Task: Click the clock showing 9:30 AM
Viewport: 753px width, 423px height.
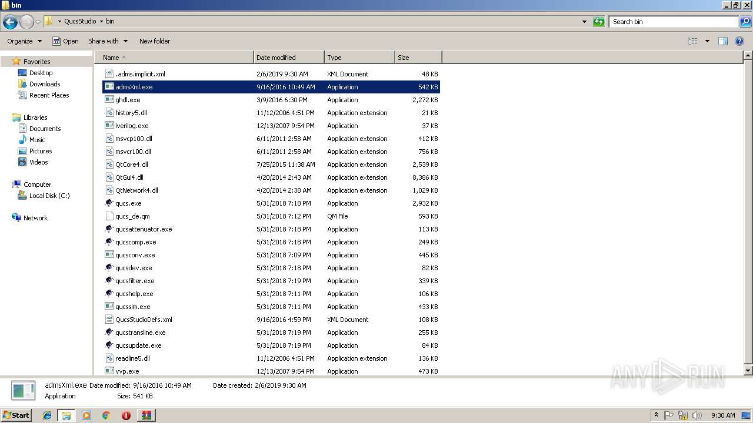Action: (x=723, y=415)
